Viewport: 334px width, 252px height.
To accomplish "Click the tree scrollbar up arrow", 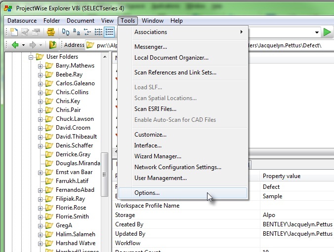I will pos(105,57).
